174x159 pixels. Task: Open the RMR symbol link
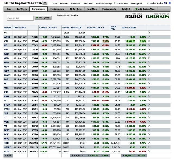click(7, 96)
